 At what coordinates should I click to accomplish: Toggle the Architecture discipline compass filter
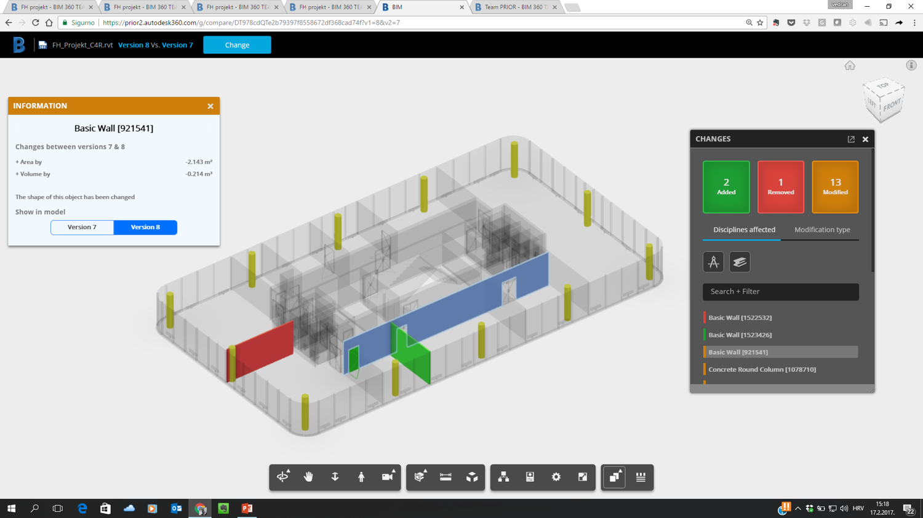pos(713,262)
